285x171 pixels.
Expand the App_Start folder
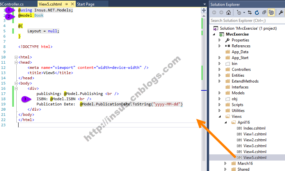[x=219, y=58]
